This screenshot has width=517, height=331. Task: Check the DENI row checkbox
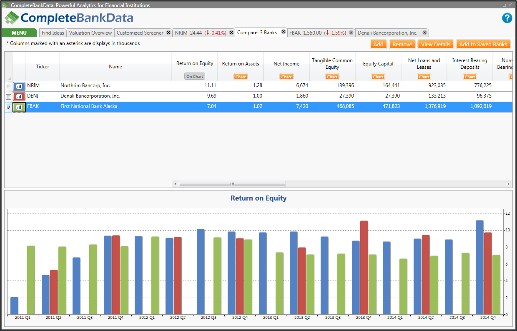point(8,96)
